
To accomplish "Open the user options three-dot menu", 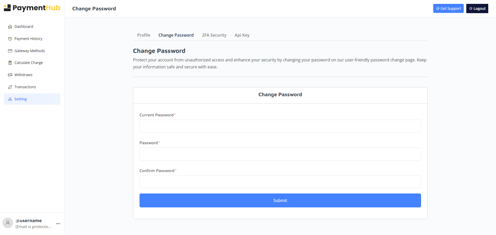I will coord(58,224).
